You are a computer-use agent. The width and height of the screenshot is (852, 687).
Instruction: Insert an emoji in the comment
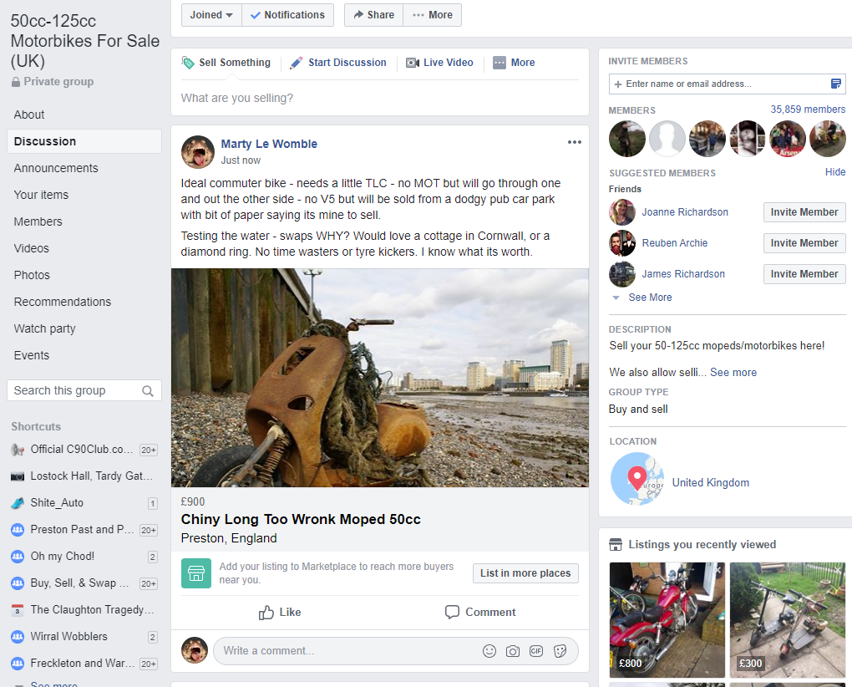coord(489,651)
